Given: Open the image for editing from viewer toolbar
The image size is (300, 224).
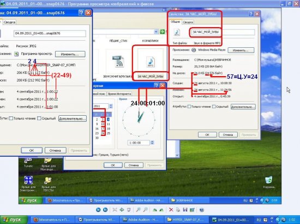Looking at the screenshot, I should [x=192, y=210].
